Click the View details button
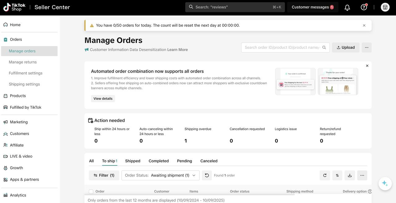The height and width of the screenshot is (203, 396). 103,99
